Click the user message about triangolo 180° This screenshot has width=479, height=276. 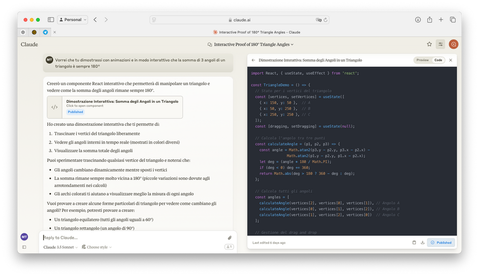pyautogui.click(x=140, y=63)
